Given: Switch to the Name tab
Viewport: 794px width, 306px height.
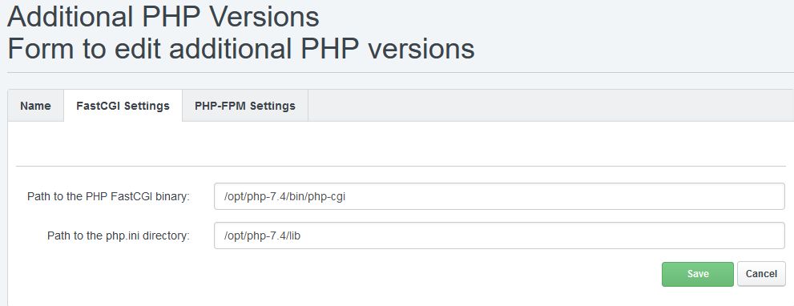Looking at the screenshot, I should click(35, 106).
